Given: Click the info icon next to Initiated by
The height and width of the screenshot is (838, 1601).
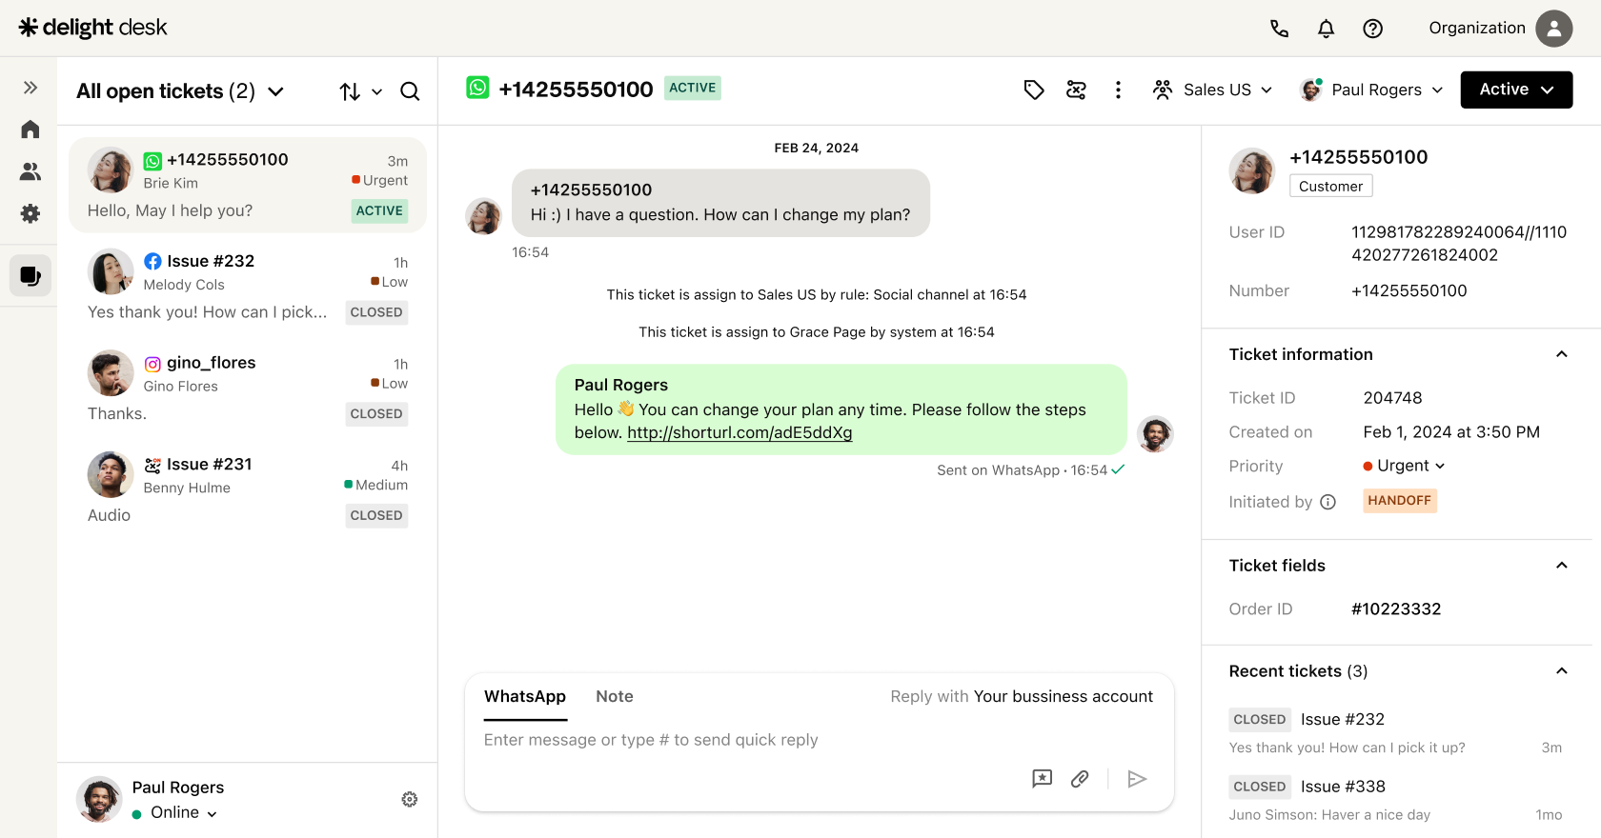Looking at the screenshot, I should pyautogui.click(x=1327, y=502).
